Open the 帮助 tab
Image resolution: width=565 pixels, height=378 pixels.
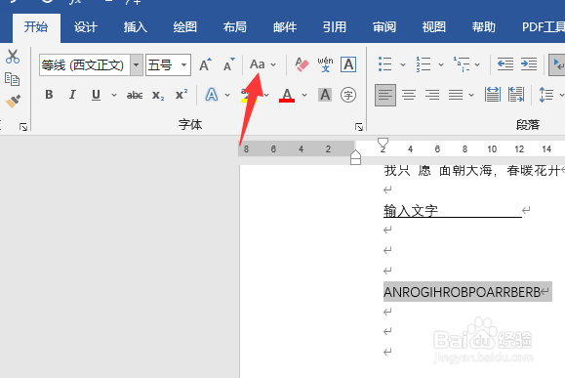[484, 27]
